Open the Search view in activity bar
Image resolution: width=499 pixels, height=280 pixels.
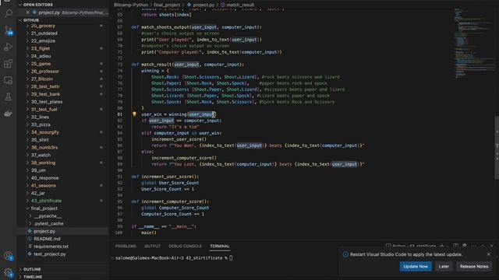pyautogui.click(x=9, y=13)
